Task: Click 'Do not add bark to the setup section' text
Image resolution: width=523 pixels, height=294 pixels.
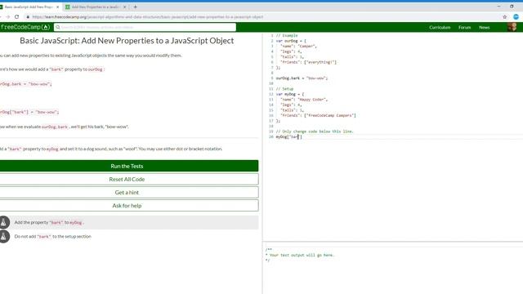Action: click(x=52, y=237)
